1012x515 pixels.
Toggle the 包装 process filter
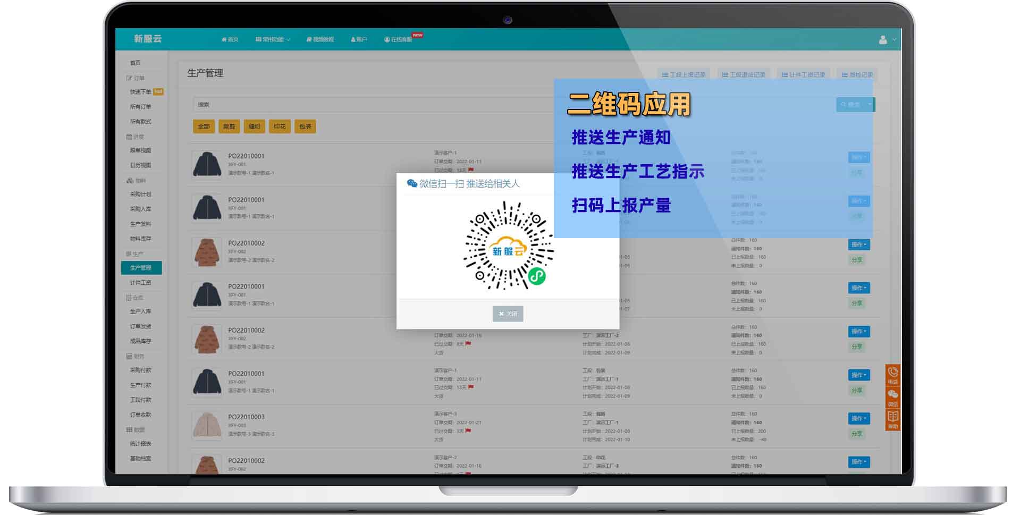coord(306,126)
